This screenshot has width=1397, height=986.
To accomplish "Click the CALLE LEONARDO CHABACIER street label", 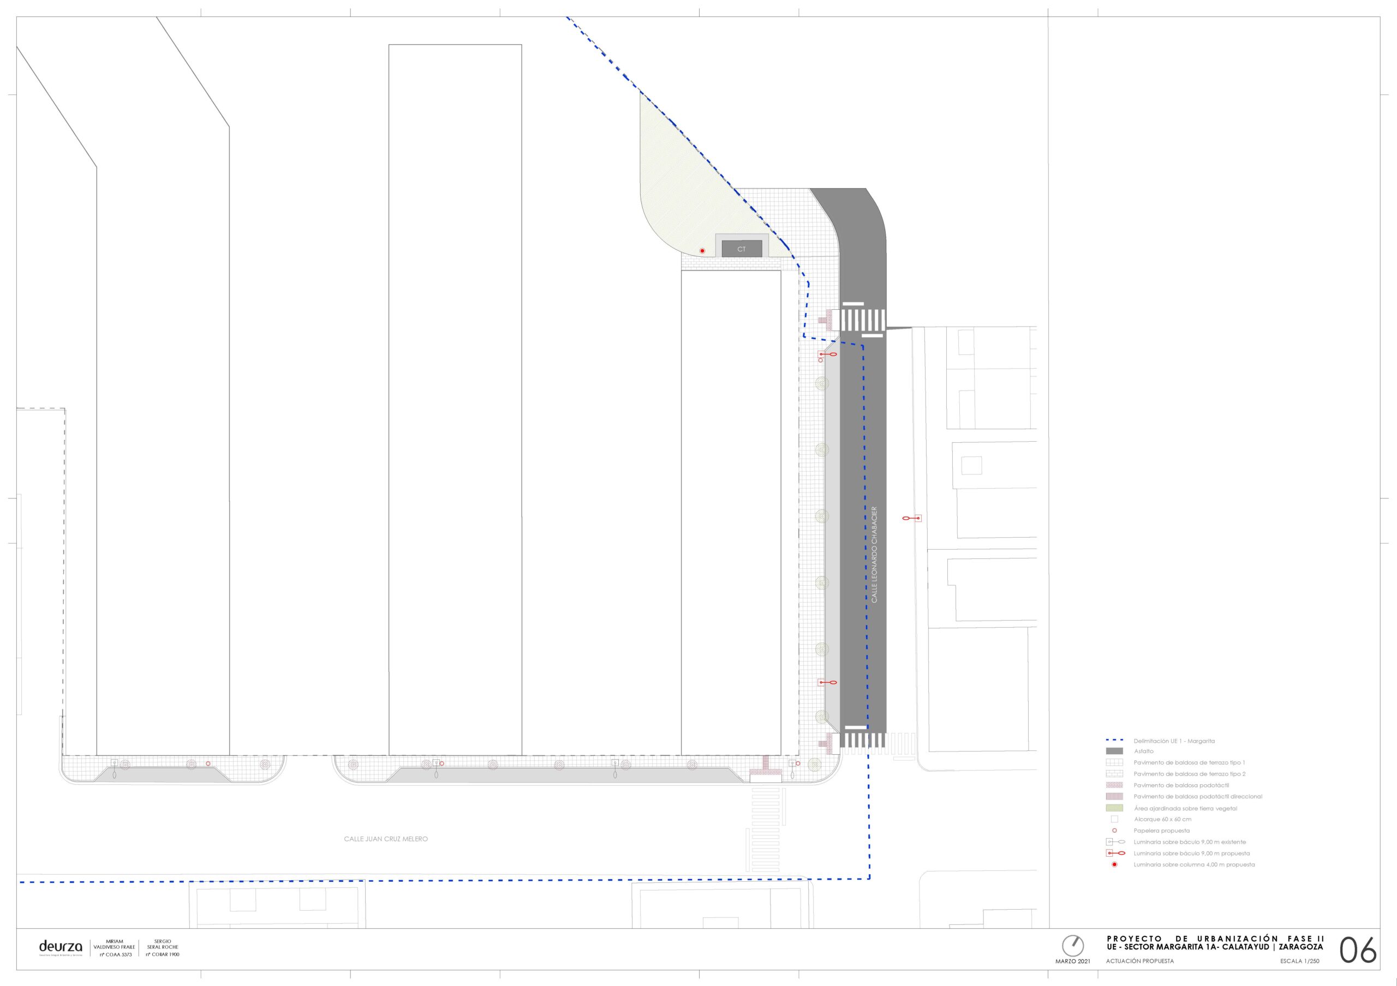I will [x=874, y=555].
